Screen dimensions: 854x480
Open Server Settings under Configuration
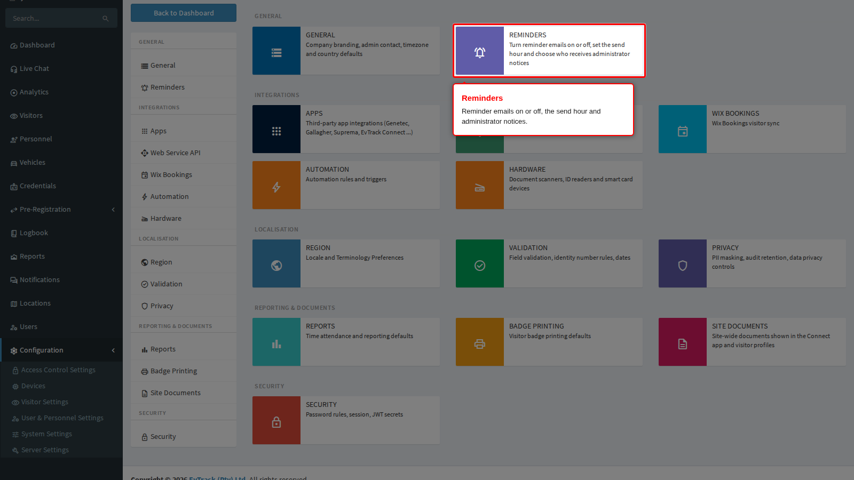point(61,450)
